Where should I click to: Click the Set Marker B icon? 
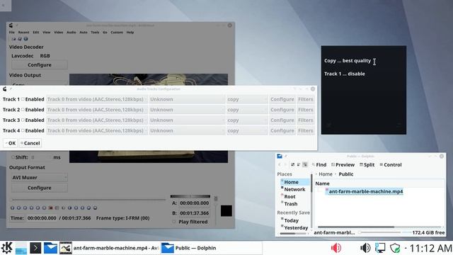[x=57, y=208]
